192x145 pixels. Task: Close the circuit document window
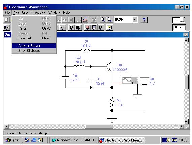coord(186,35)
